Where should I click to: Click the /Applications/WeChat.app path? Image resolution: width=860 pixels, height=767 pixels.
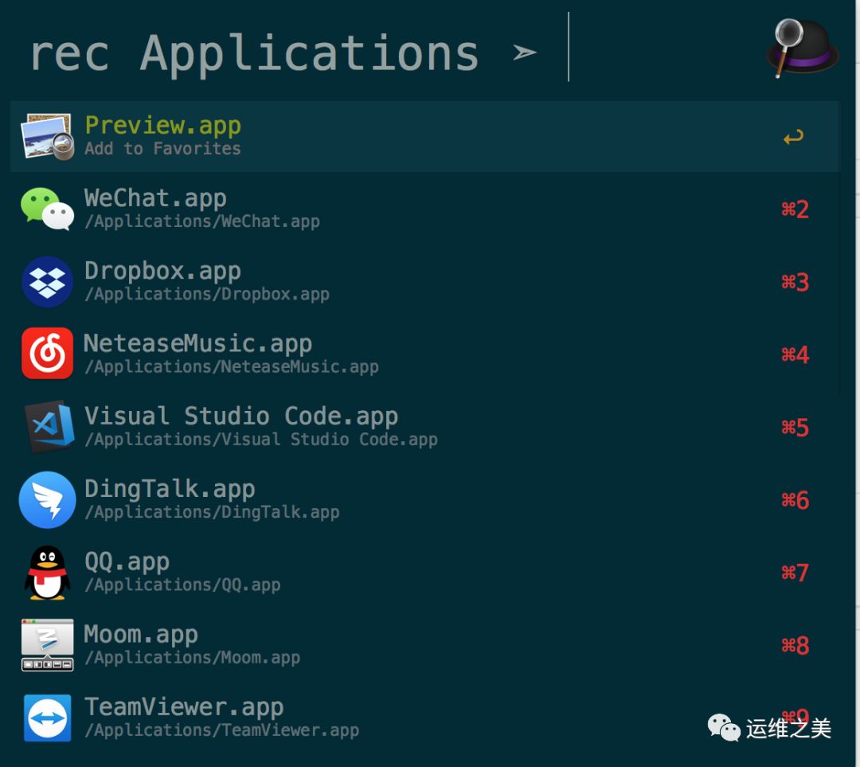point(201,221)
